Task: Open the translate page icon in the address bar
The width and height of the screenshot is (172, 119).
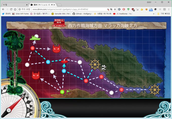Action: point(111,9)
